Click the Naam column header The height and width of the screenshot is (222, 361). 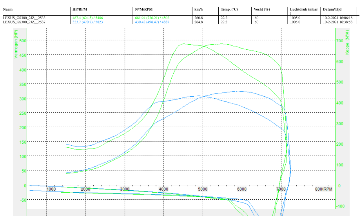pyautogui.click(x=8, y=9)
